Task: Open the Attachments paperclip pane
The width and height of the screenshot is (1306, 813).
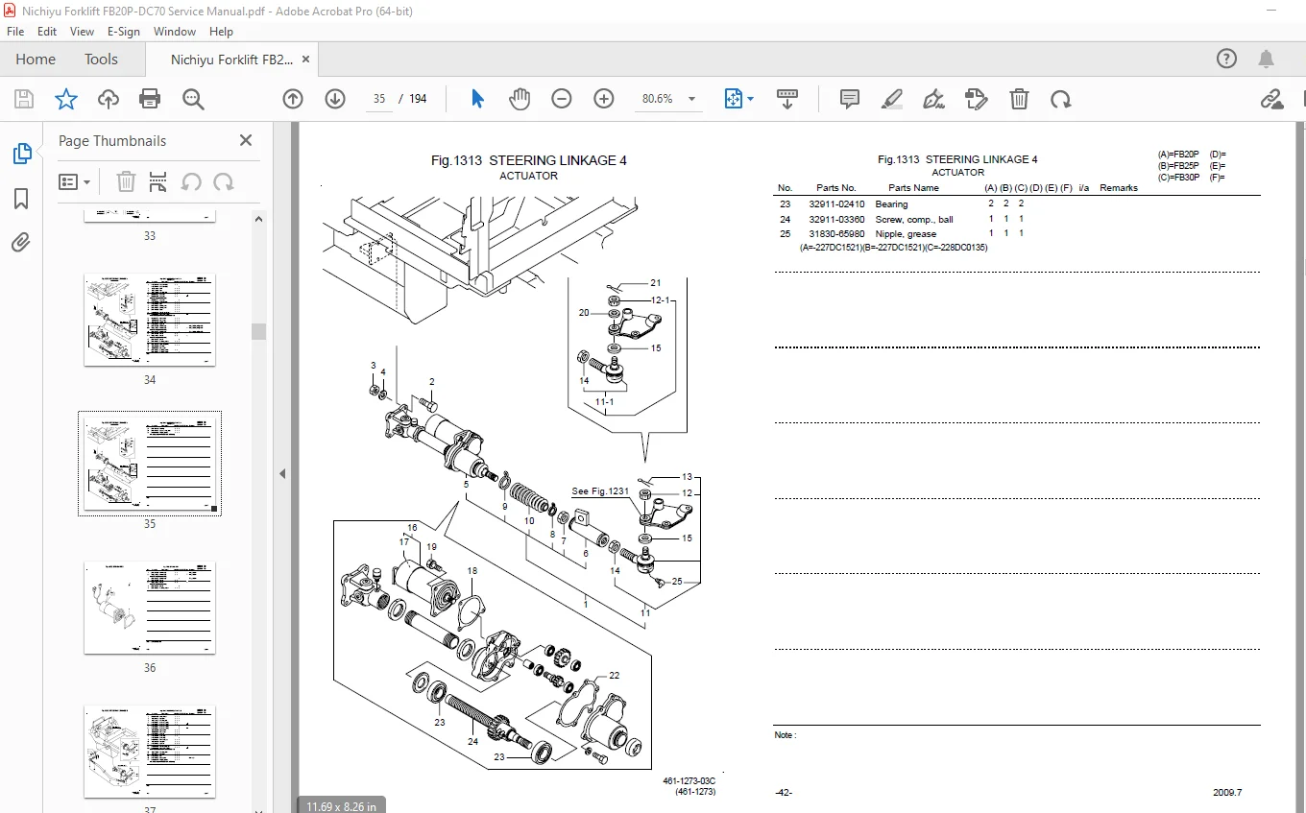Action: tap(21, 243)
